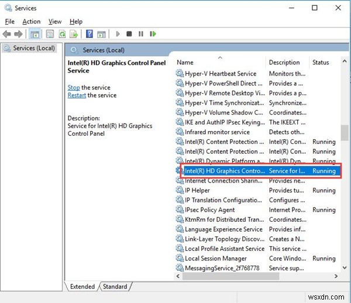Select Language Experience Service row

pyautogui.click(x=257, y=229)
